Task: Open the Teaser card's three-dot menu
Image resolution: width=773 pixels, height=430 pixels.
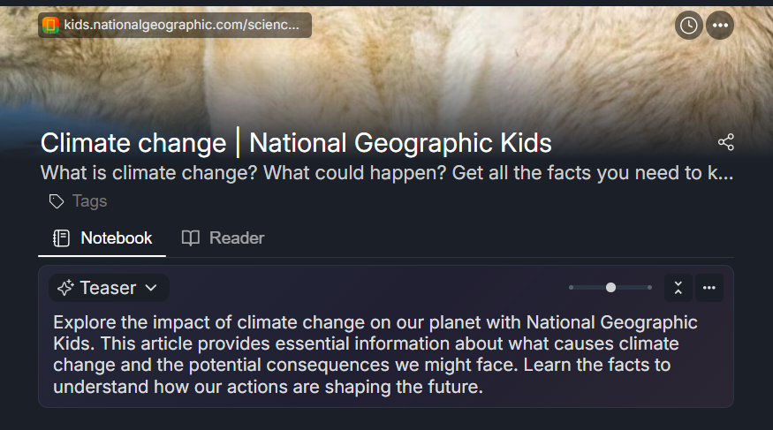Action: 709,288
